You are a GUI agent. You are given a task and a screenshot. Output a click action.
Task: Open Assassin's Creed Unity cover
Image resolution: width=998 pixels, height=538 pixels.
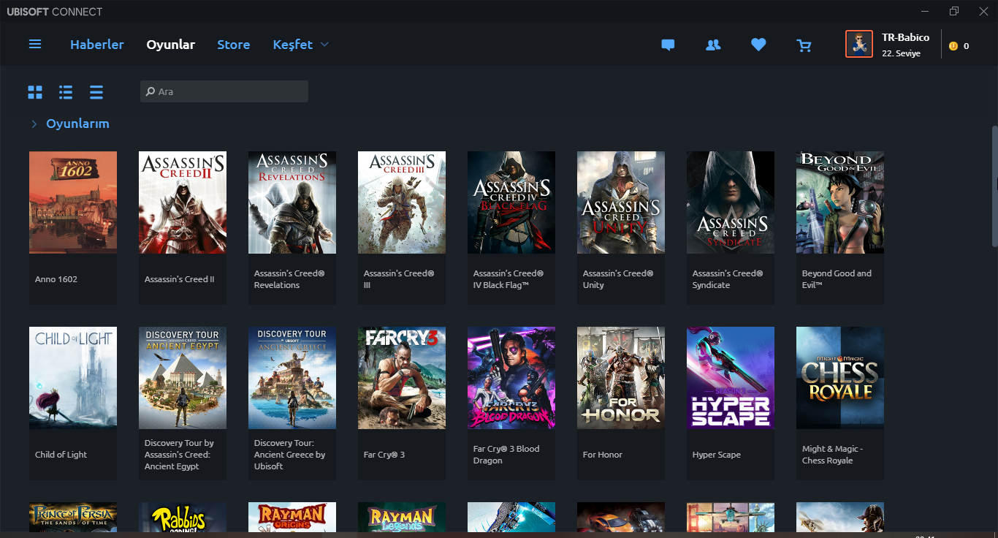621,202
